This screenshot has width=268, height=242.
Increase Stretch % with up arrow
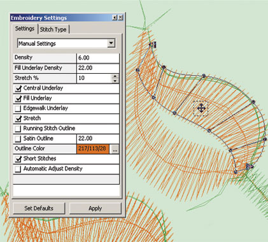coord(115,76)
